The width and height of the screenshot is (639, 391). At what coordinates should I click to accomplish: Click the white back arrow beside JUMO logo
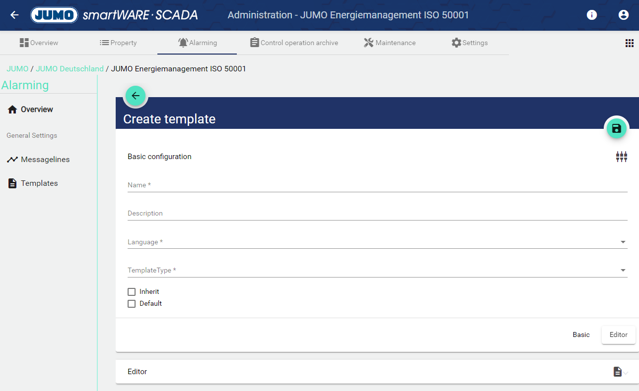pos(14,15)
